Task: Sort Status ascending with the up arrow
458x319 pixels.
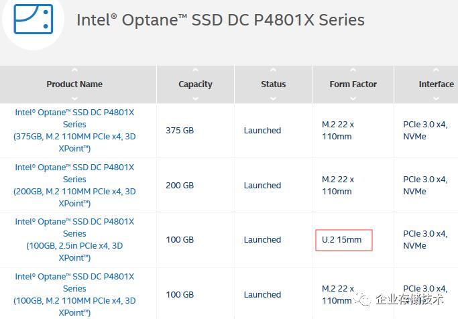Action: click(273, 70)
